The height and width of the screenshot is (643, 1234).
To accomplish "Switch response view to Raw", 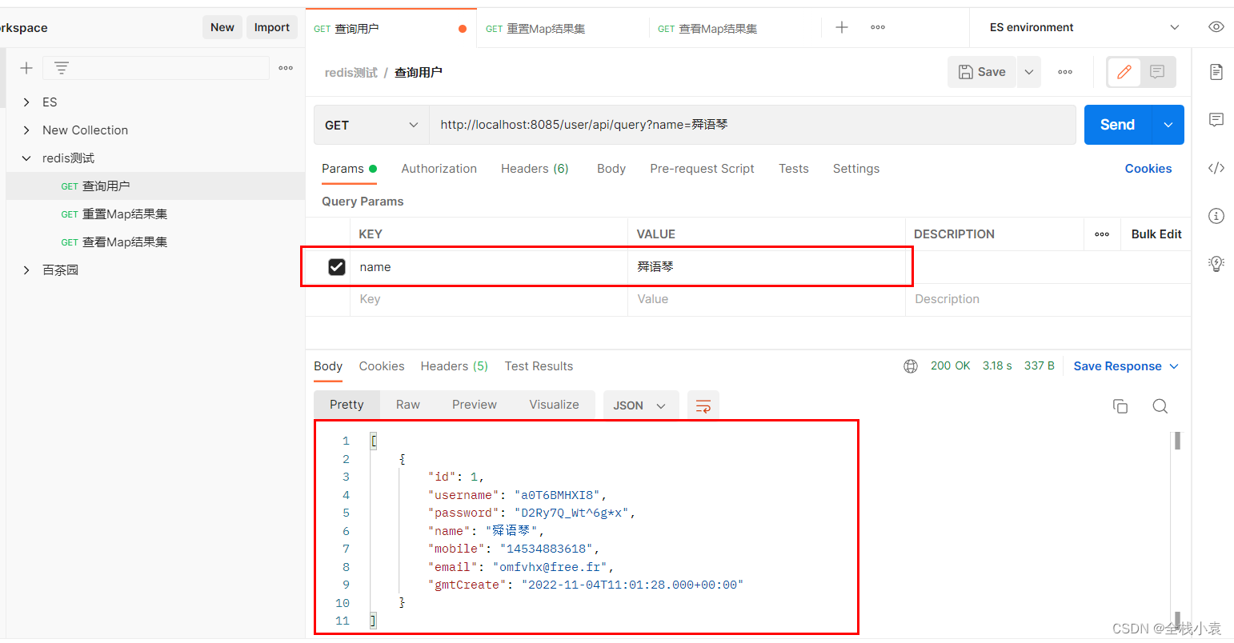I will (x=408, y=405).
